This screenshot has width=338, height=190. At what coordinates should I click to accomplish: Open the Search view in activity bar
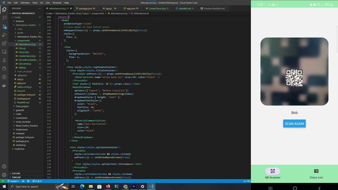[x=4, y=18]
